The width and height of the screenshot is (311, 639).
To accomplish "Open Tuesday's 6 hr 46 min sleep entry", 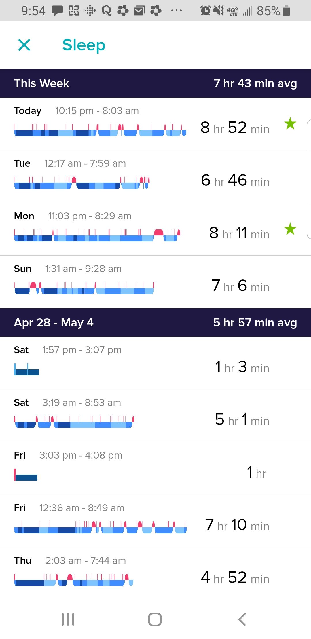I will tap(155, 176).
